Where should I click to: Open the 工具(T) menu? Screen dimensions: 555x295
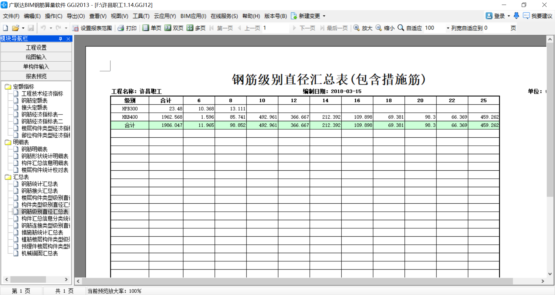(141, 16)
